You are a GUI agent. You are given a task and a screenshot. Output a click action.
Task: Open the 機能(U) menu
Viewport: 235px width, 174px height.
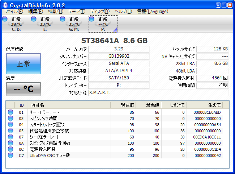(x=56, y=12)
